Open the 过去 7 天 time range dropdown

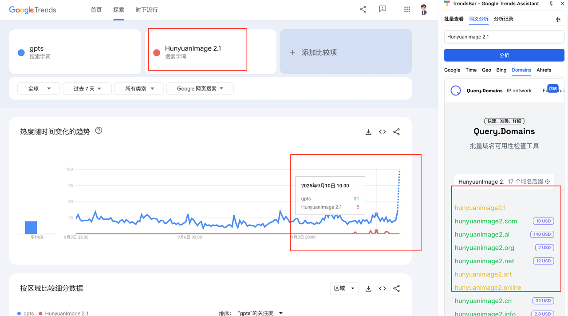87,89
